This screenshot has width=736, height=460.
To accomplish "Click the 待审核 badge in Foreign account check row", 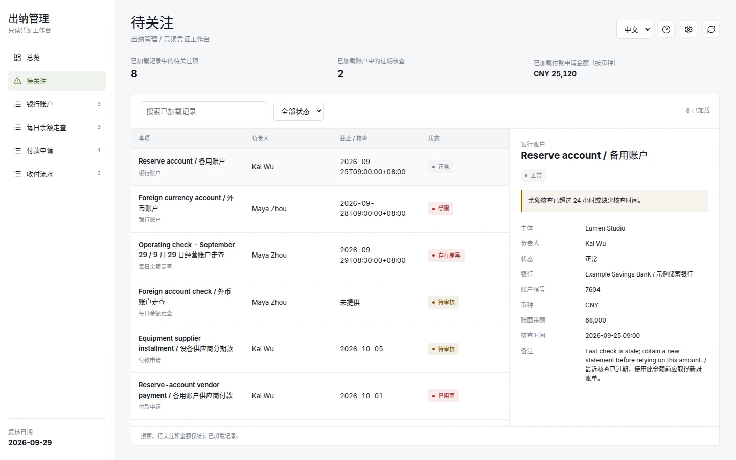I will click(444, 302).
